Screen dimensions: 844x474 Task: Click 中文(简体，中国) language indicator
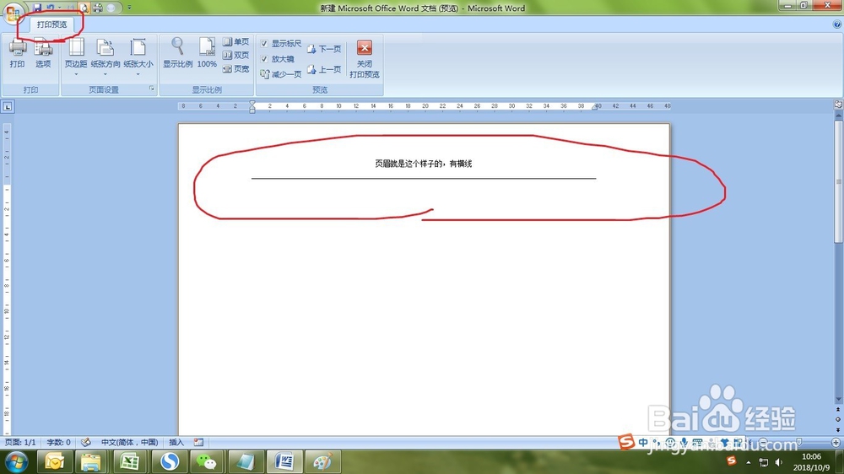[x=130, y=442]
